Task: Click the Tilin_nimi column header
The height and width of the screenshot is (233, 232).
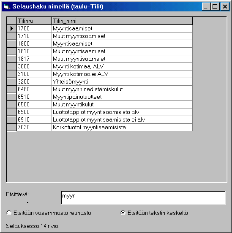Action: pos(122,21)
